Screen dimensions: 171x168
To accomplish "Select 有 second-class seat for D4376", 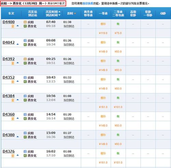I will (x=118, y=153).
